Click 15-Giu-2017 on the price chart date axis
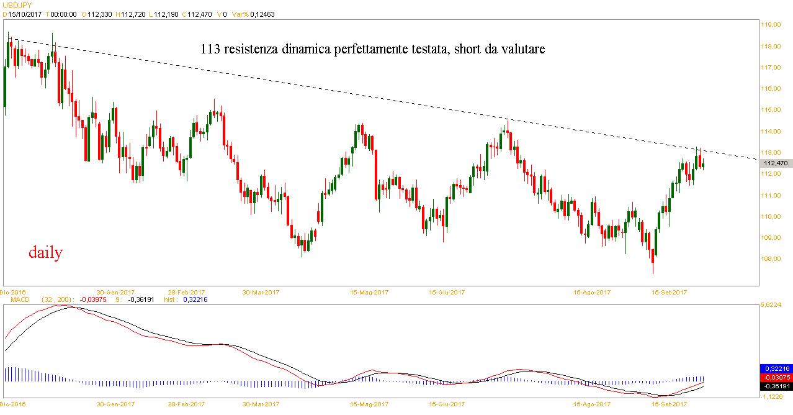This screenshot has width=793, height=415. pyautogui.click(x=447, y=291)
